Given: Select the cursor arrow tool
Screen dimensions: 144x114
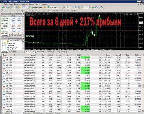Looking at the screenshot, I should pyautogui.click(x=3, y=11).
